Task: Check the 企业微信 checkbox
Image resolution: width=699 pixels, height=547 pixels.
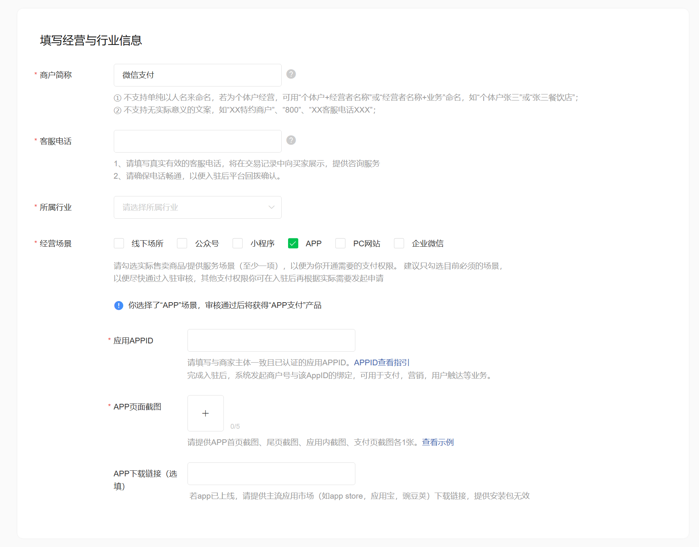Action: [399, 243]
